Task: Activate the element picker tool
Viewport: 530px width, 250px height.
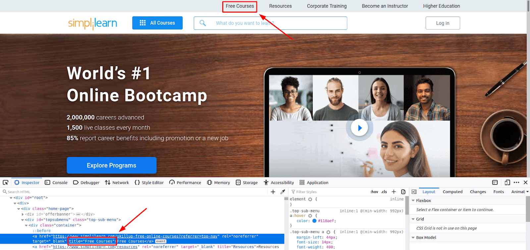Action: [x=6, y=182]
